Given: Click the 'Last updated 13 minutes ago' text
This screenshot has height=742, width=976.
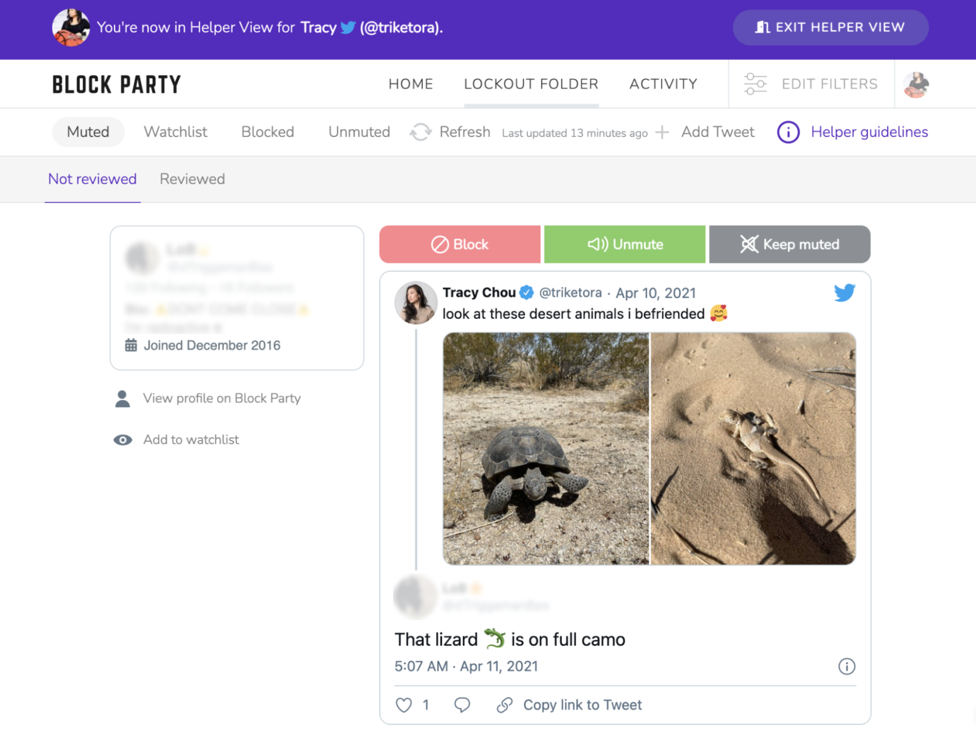Looking at the screenshot, I should (x=575, y=133).
